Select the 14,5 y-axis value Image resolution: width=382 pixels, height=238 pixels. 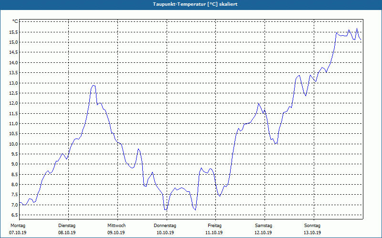pos(13,52)
